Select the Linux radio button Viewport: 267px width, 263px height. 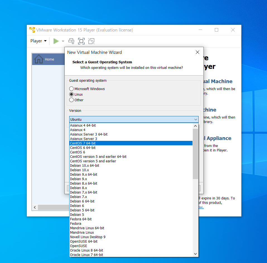pos(76,95)
